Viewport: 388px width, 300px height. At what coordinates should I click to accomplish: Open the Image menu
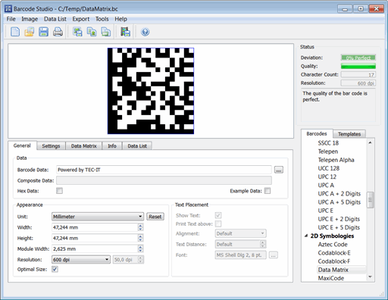click(x=30, y=19)
